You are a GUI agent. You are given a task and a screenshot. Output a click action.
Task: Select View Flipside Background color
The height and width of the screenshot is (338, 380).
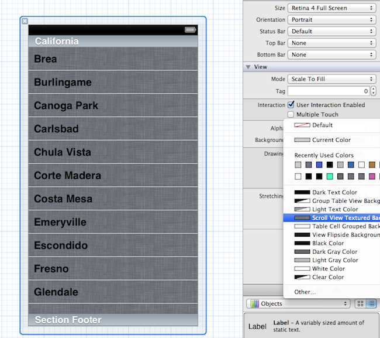click(331, 235)
